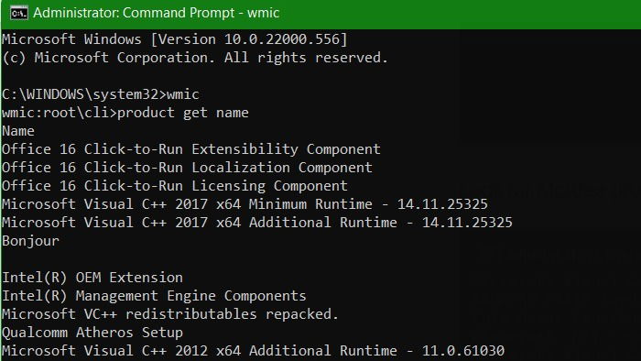Click the window title 'Administrator: Command Prompt - wmic'
641x361 pixels.
(157, 13)
